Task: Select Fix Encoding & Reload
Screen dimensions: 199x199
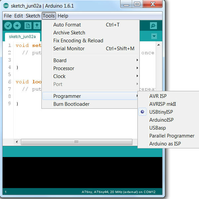Action: pos(90,41)
